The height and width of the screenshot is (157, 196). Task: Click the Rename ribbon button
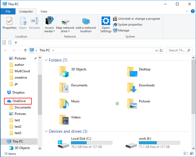(x=34, y=23)
